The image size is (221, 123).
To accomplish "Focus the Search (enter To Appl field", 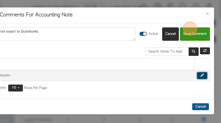I will pos(167,52).
